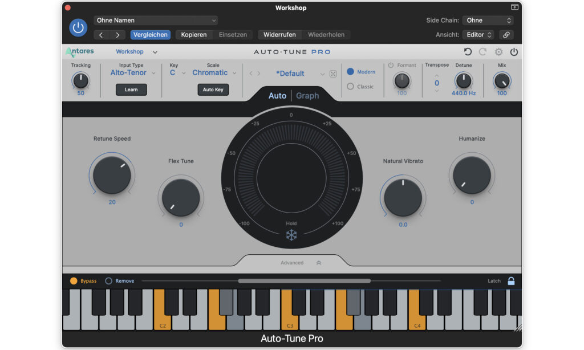
Task: Click the Flex Tune knob
Action: pos(181,198)
